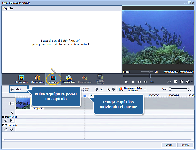Select the Capítulos toolbar icon
The width and height of the screenshot is (196, 150).
pos(53,79)
